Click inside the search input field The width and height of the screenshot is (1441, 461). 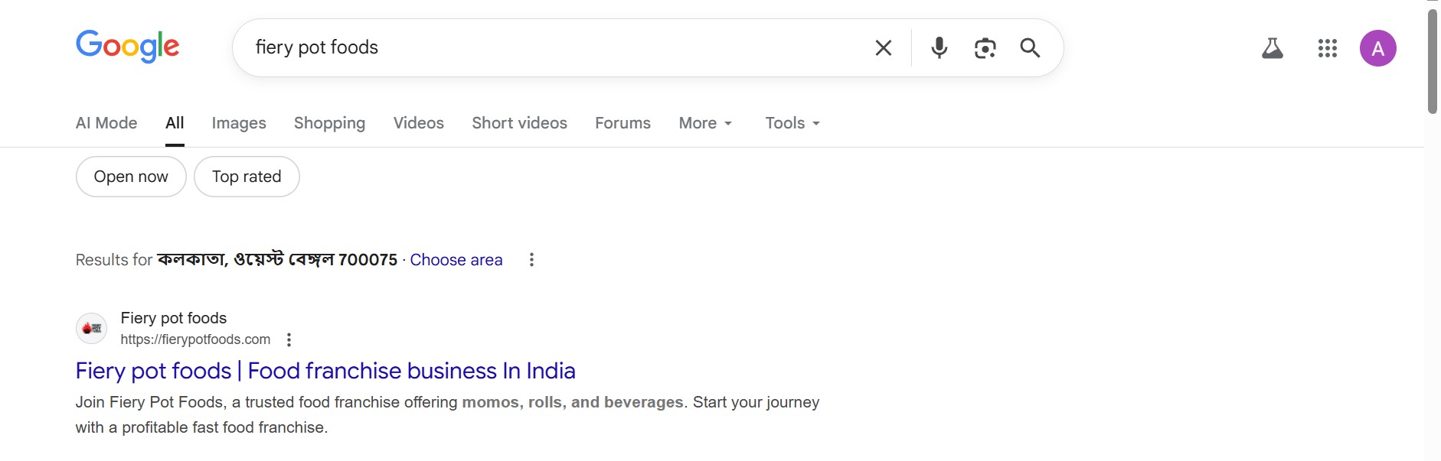(x=551, y=47)
